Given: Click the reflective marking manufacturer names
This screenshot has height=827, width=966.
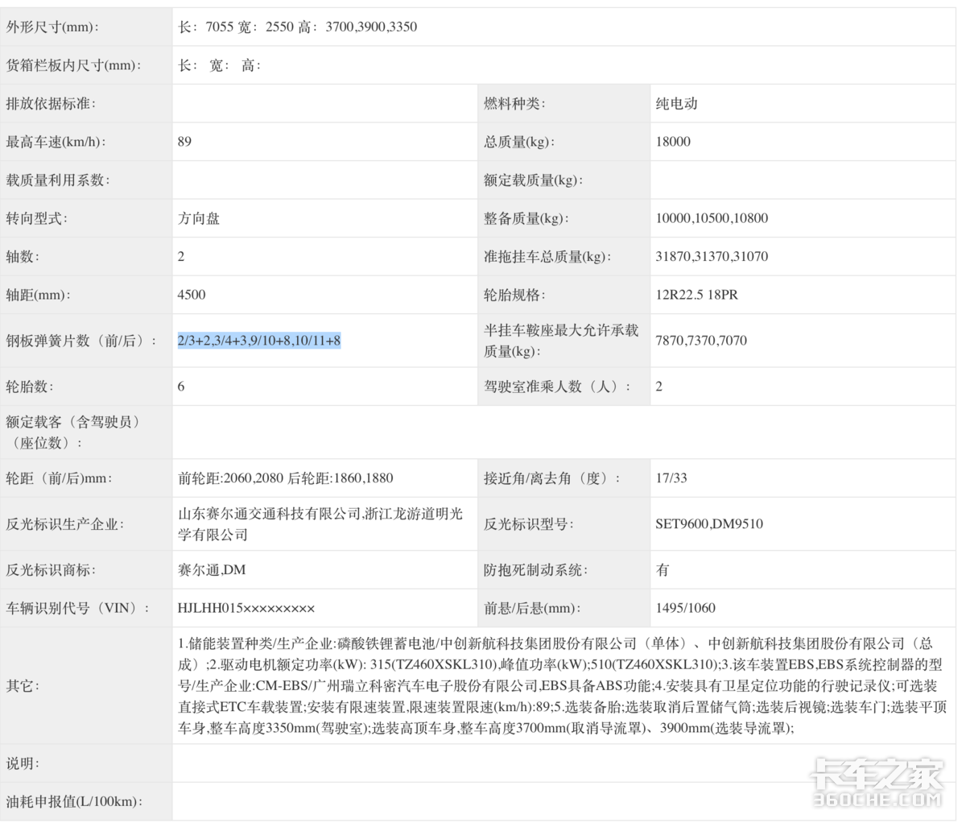Looking at the screenshot, I should pyautogui.click(x=320, y=523).
